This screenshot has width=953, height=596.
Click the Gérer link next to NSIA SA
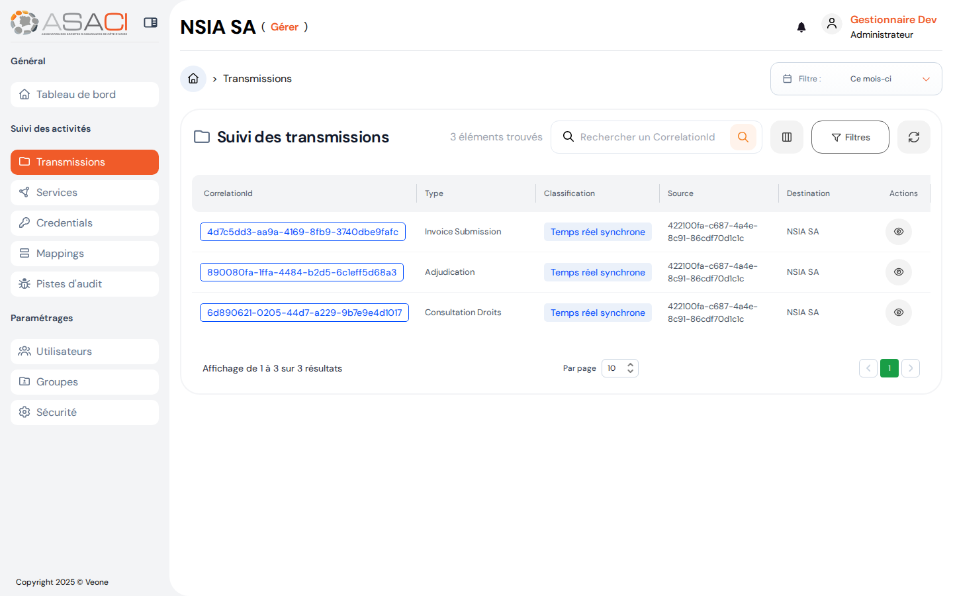(x=285, y=27)
